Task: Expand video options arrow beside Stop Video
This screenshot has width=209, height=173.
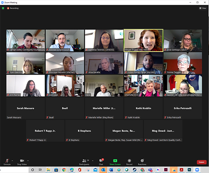Action: tap(28, 161)
